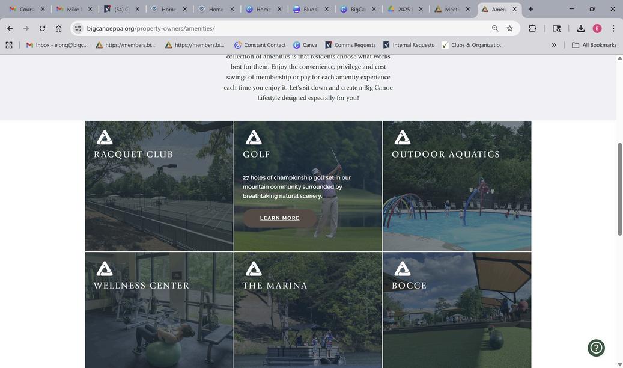Reload the current page

pyautogui.click(x=42, y=28)
